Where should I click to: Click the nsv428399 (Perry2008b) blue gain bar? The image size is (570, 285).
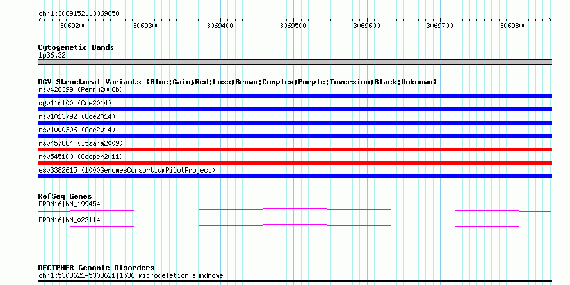295,96
